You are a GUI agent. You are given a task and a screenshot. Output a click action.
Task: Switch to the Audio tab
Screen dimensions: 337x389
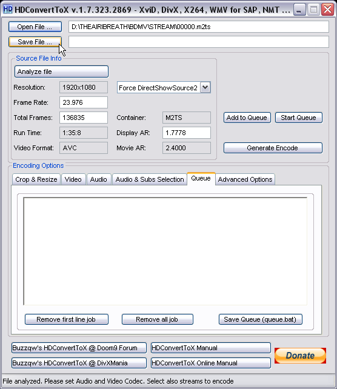(99, 179)
